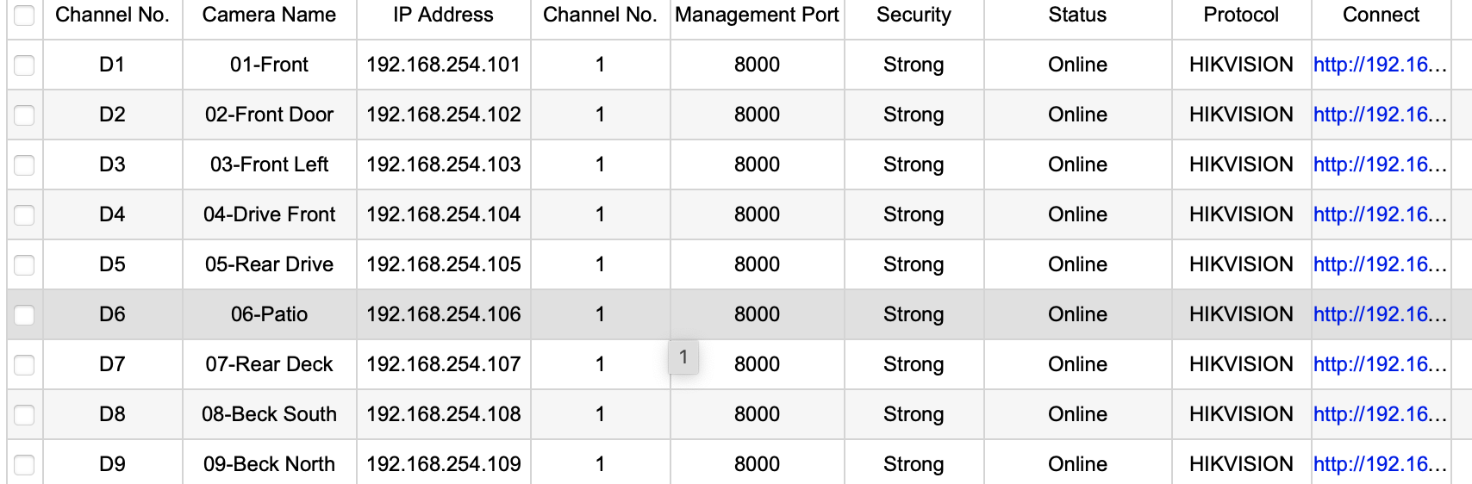Image resolution: width=1472 pixels, height=484 pixels.
Task: Select the 06-Patio row checkbox
Action: tap(24, 315)
